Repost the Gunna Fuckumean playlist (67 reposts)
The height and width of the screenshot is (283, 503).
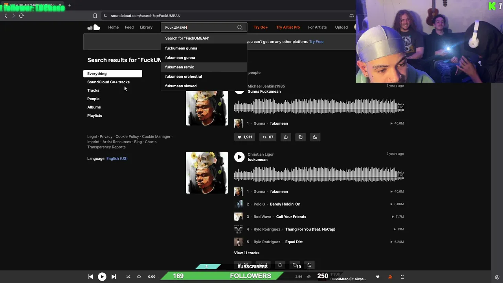[268, 137]
